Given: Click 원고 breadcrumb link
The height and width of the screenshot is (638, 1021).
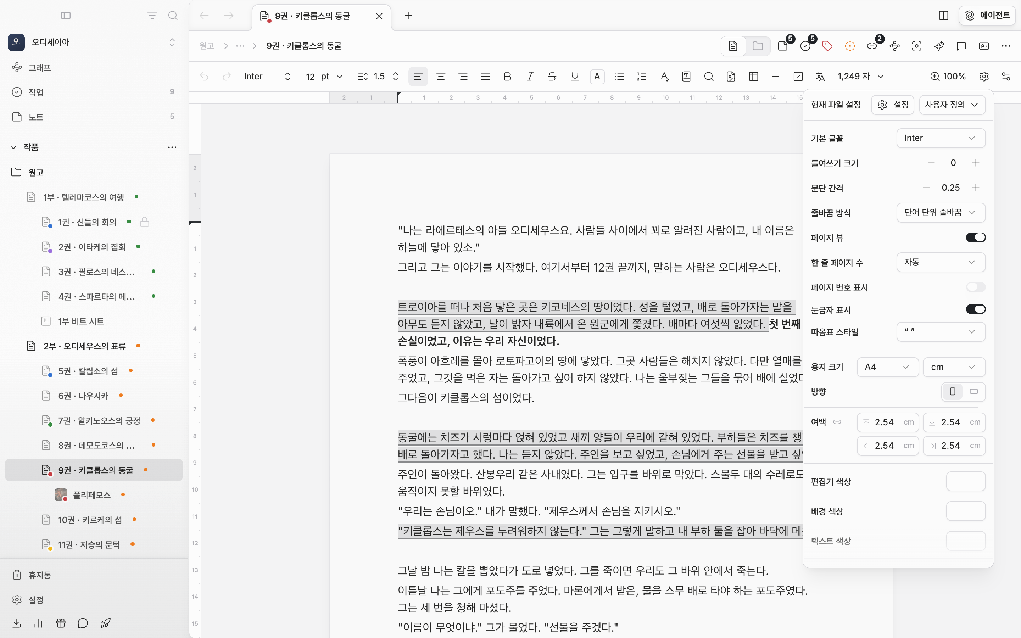Looking at the screenshot, I should point(207,46).
